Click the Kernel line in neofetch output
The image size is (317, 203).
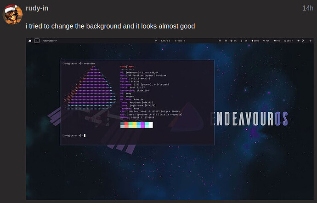click(x=135, y=78)
